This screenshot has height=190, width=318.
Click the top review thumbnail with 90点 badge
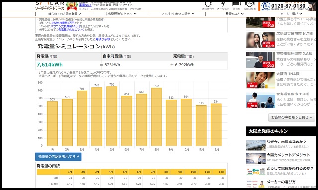click(260, 22)
